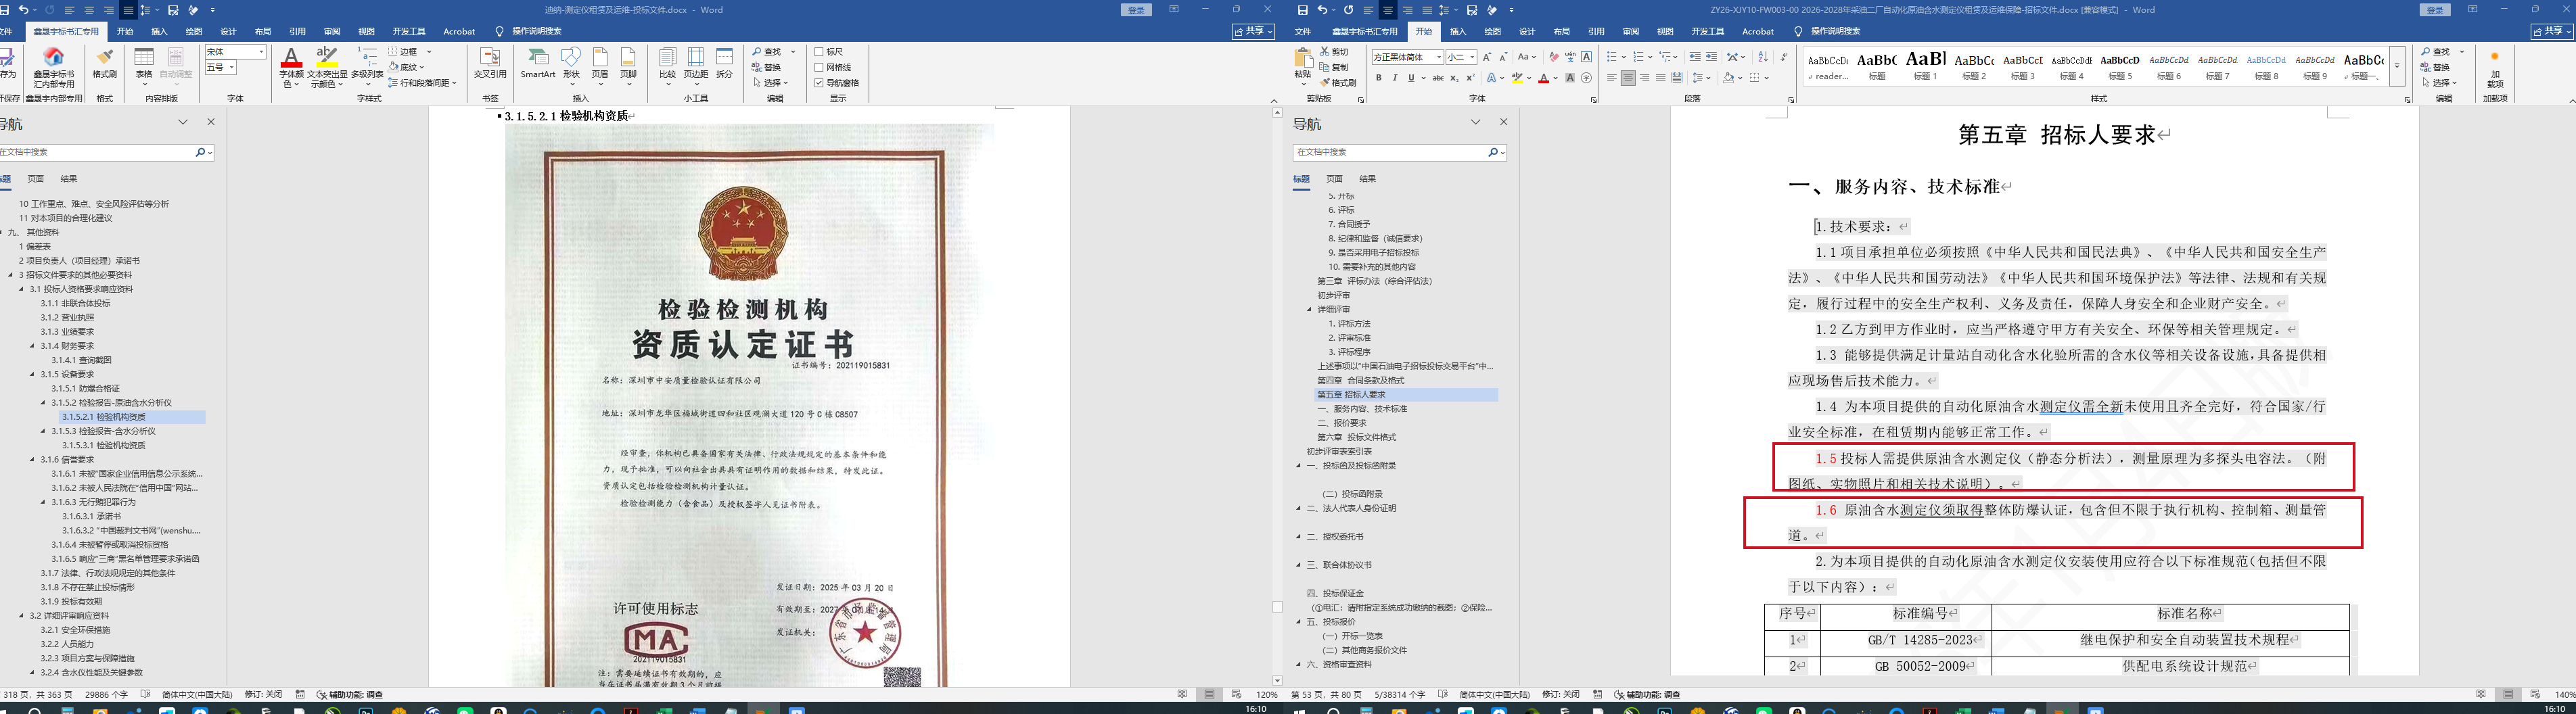Click 拆分 split tool in left window
The height and width of the screenshot is (714, 2576).
click(x=725, y=62)
